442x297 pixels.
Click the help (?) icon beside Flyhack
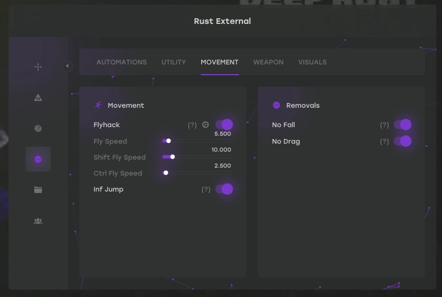click(192, 125)
